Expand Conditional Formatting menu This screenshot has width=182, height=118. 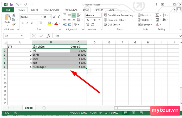119,15
